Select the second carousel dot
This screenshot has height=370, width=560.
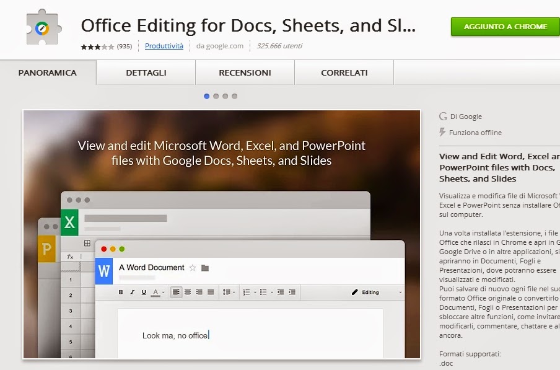[x=216, y=96]
